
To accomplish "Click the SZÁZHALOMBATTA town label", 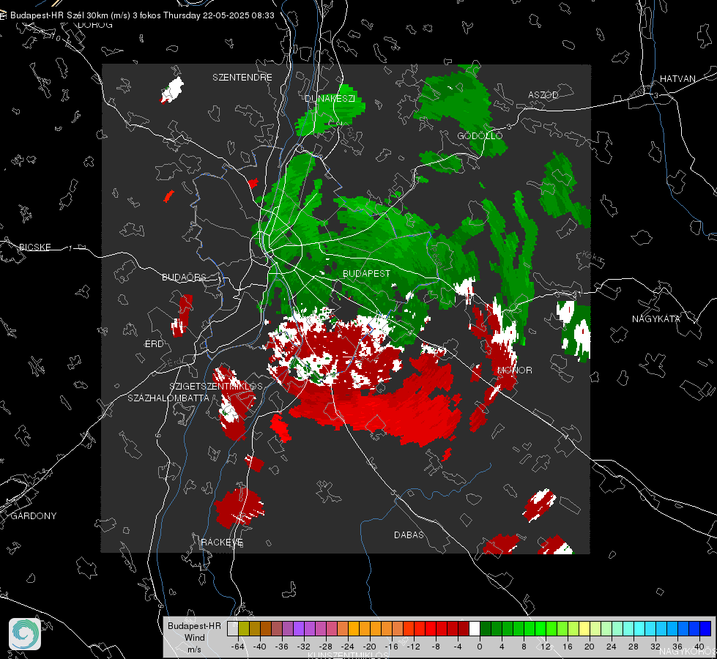I will point(168,398).
